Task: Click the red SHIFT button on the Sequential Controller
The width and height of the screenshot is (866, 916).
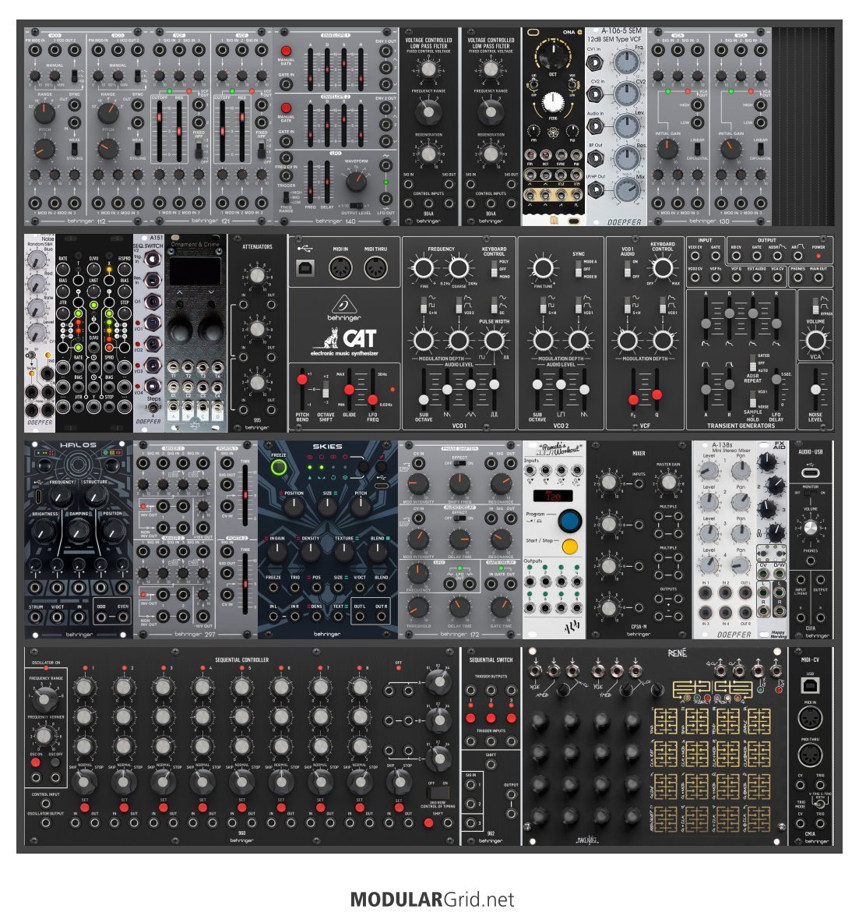Action: coord(428,822)
